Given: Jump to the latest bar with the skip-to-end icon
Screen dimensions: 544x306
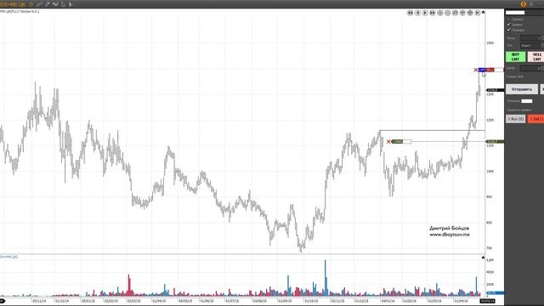Looking at the screenshot, I should 478,13.
